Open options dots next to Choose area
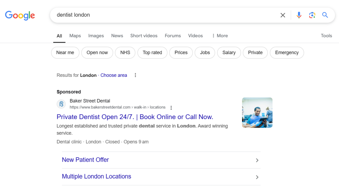 pos(135,75)
